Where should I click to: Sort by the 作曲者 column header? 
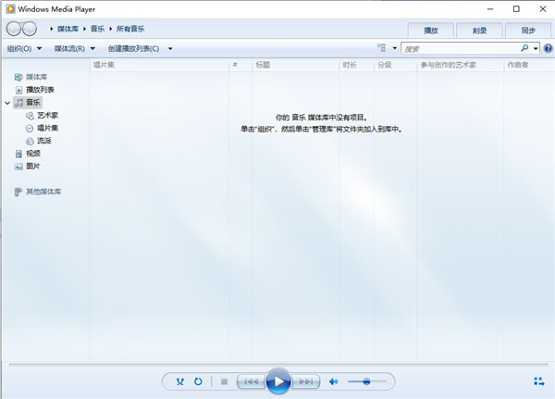pyautogui.click(x=529, y=65)
